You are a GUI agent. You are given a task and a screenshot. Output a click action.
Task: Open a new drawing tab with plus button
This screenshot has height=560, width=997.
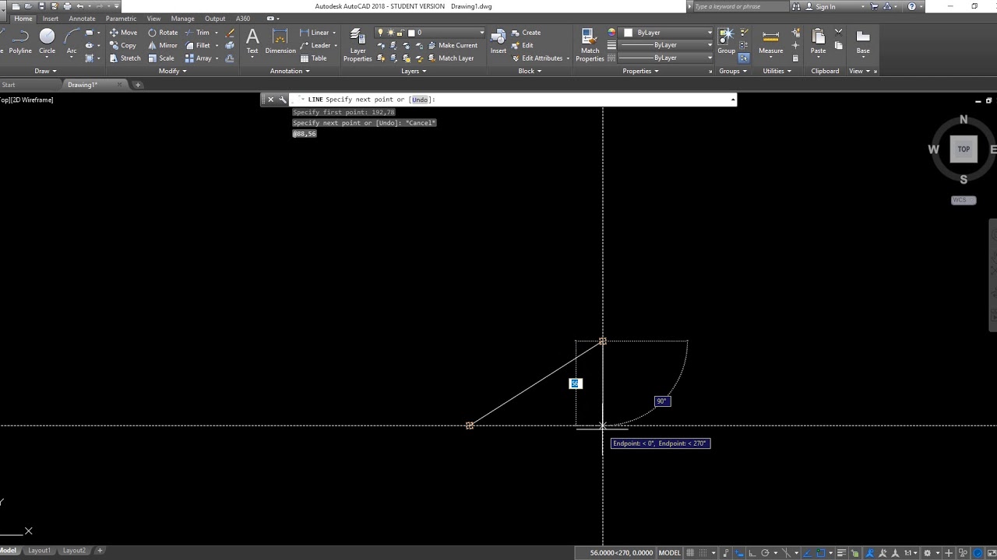(x=138, y=85)
